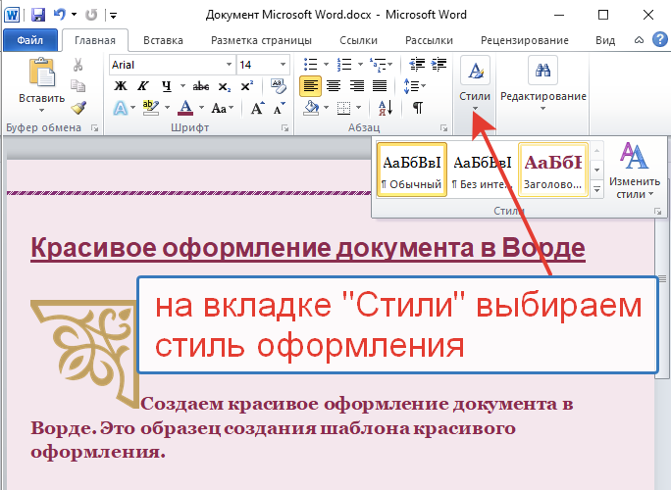Activate the Format Painter brush
Screen dimensions: 671x490
(78, 108)
